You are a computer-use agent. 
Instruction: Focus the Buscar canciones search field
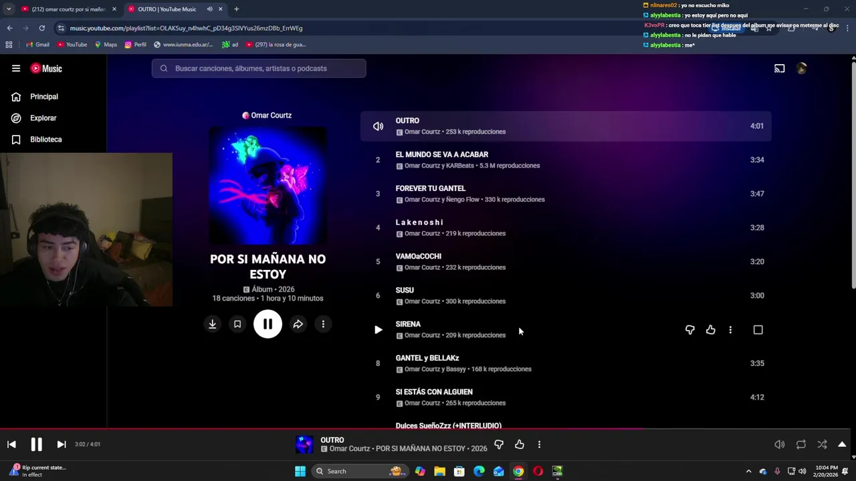click(x=259, y=68)
